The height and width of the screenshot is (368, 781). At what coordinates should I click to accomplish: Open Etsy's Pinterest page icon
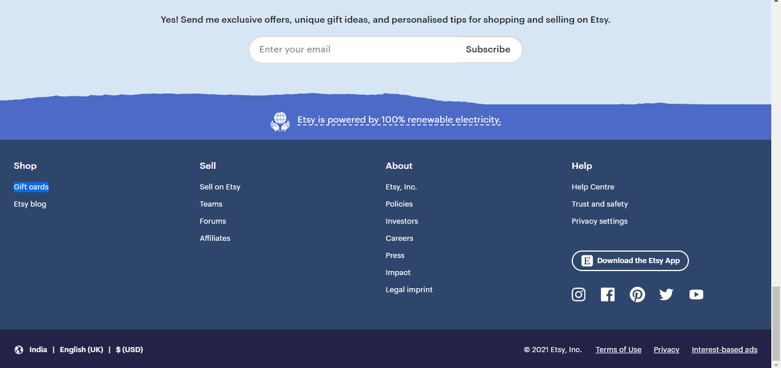[x=638, y=295]
